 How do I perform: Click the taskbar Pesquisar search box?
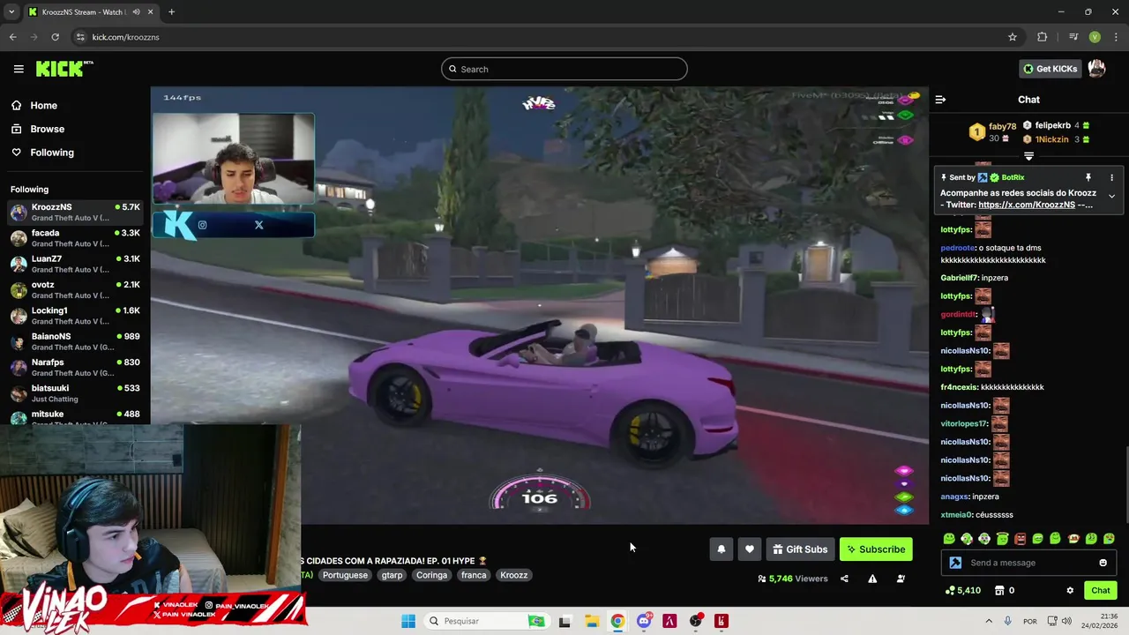pos(485,621)
